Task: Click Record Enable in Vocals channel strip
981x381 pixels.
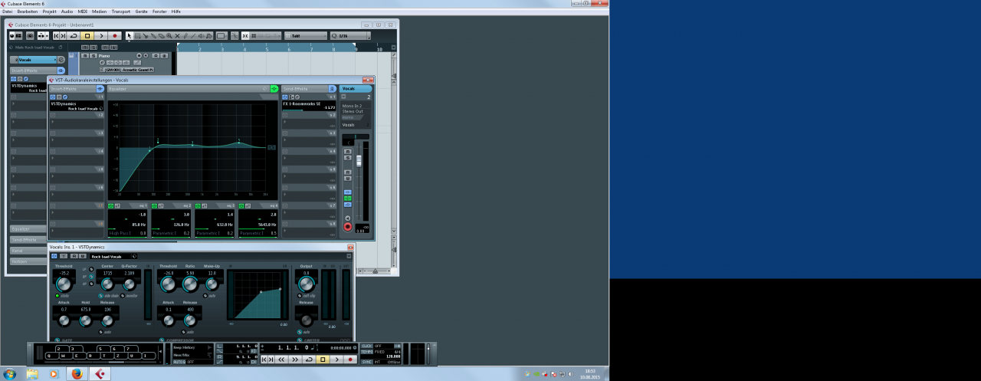Action: (348, 227)
